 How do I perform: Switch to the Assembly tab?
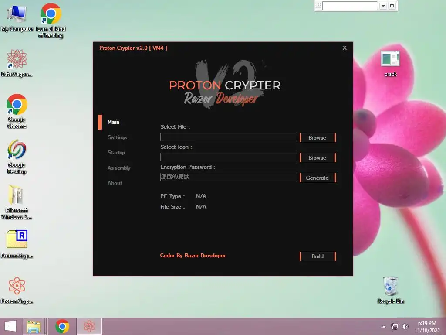pyautogui.click(x=119, y=168)
